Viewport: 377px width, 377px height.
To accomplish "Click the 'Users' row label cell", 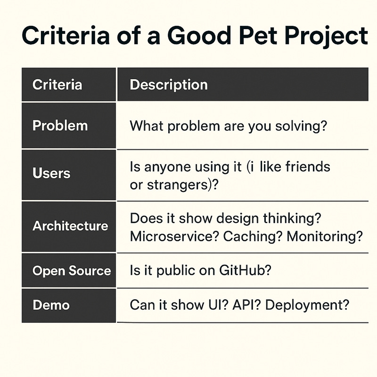I will pos(69,175).
